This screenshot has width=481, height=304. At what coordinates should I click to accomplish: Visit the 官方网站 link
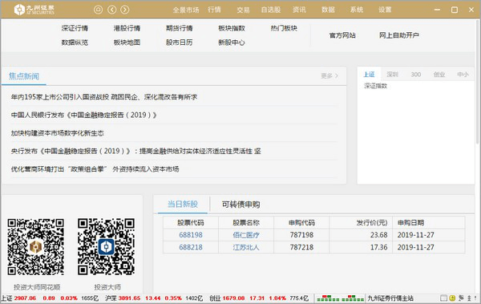(x=342, y=35)
